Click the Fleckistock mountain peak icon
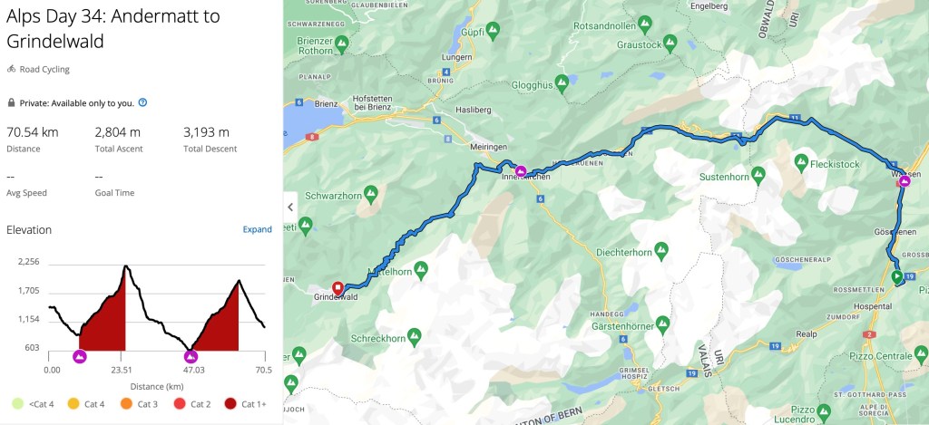 coord(802,161)
